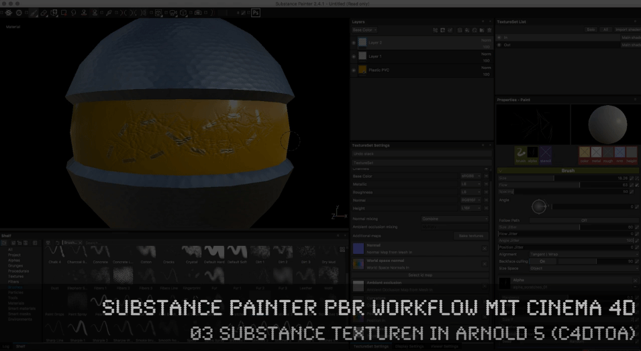This screenshot has height=351, width=641.
Task: Select the In texture set radio
Action: [x=499, y=38]
